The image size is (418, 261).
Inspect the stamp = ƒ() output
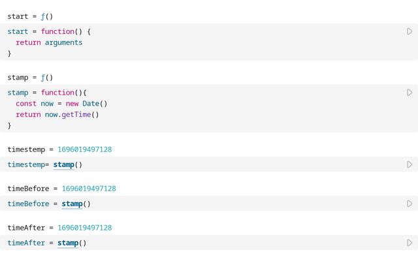(30, 77)
